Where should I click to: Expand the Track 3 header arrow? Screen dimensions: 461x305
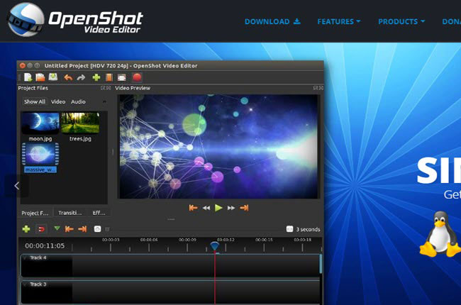click(x=26, y=284)
